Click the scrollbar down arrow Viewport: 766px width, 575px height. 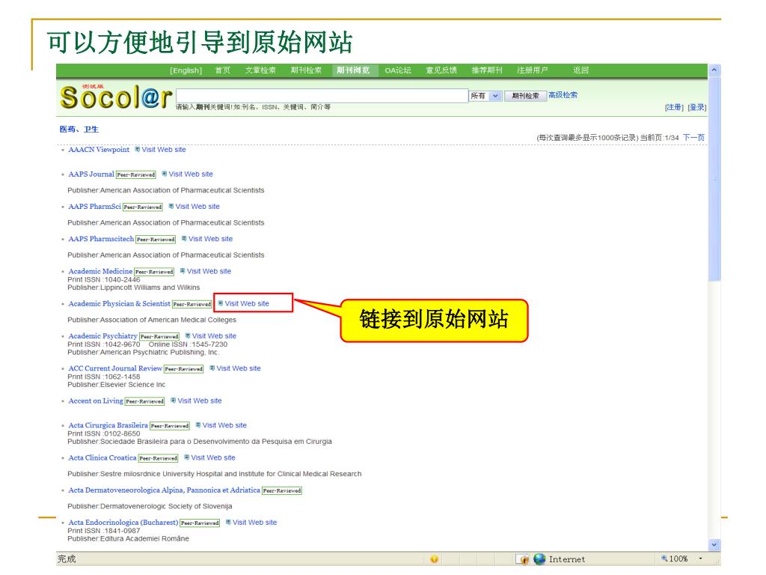click(714, 545)
